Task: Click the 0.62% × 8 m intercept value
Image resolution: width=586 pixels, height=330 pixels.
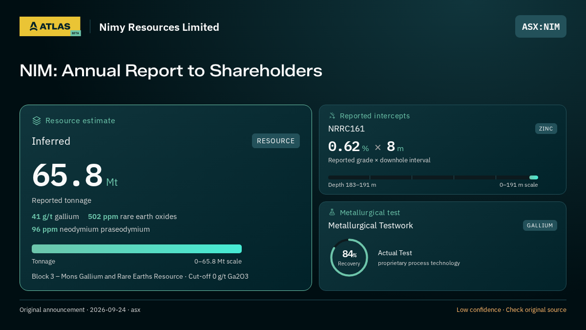Action: tap(366, 147)
